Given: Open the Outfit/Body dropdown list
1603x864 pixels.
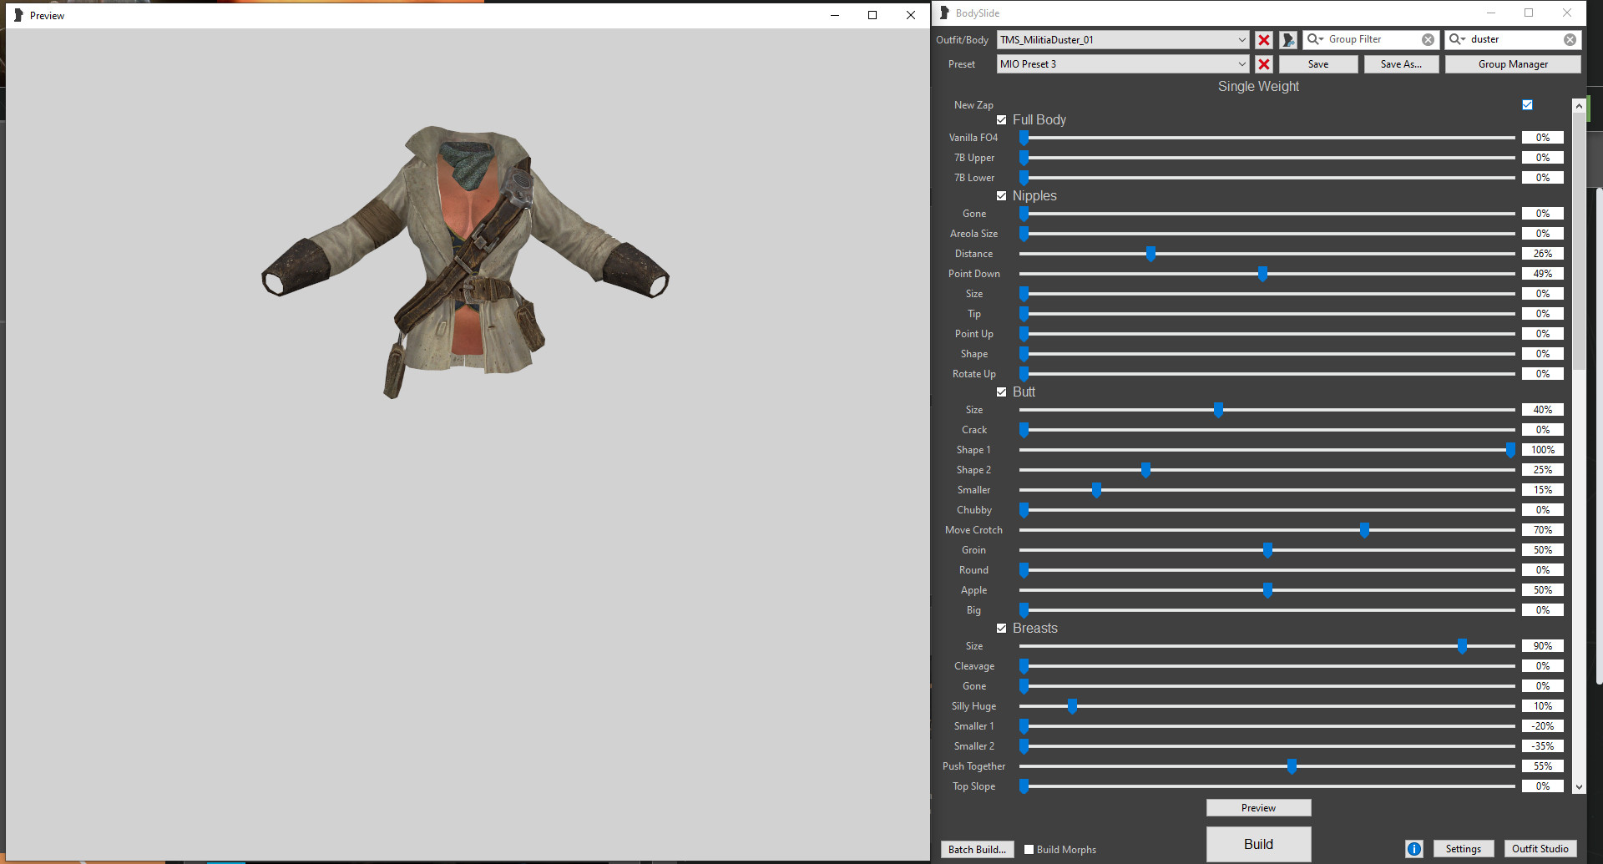Looking at the screenshot, I should (x=1241, y=40).
